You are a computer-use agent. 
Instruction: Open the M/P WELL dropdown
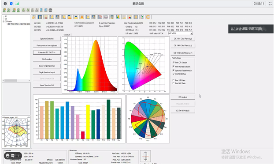180,33
